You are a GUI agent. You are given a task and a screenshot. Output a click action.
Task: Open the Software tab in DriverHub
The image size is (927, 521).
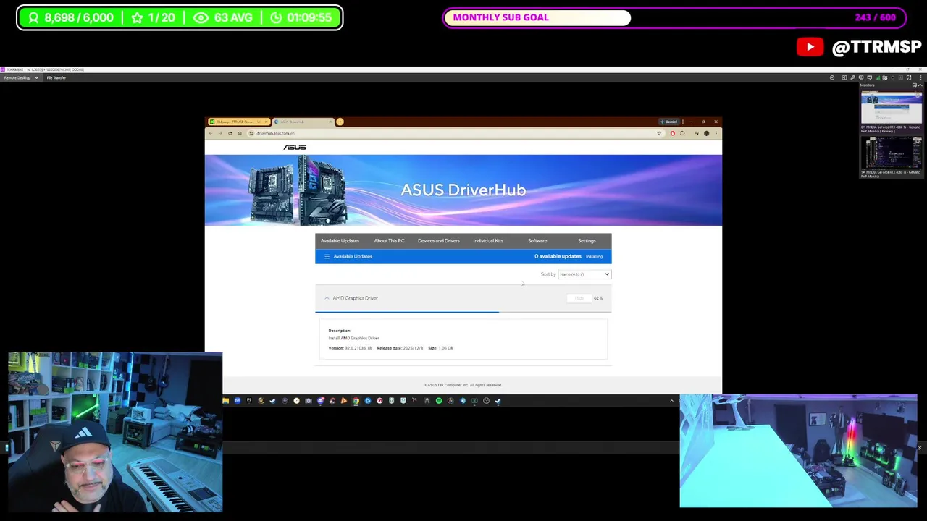[x=537, y=240]
